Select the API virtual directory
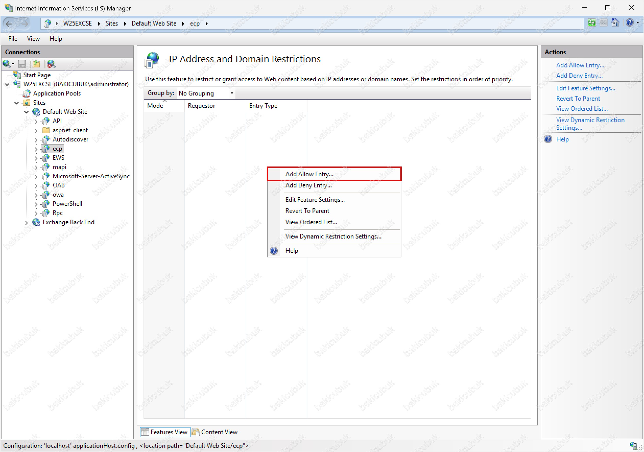Viewport: 644px width, 452px height. point(57,121)
